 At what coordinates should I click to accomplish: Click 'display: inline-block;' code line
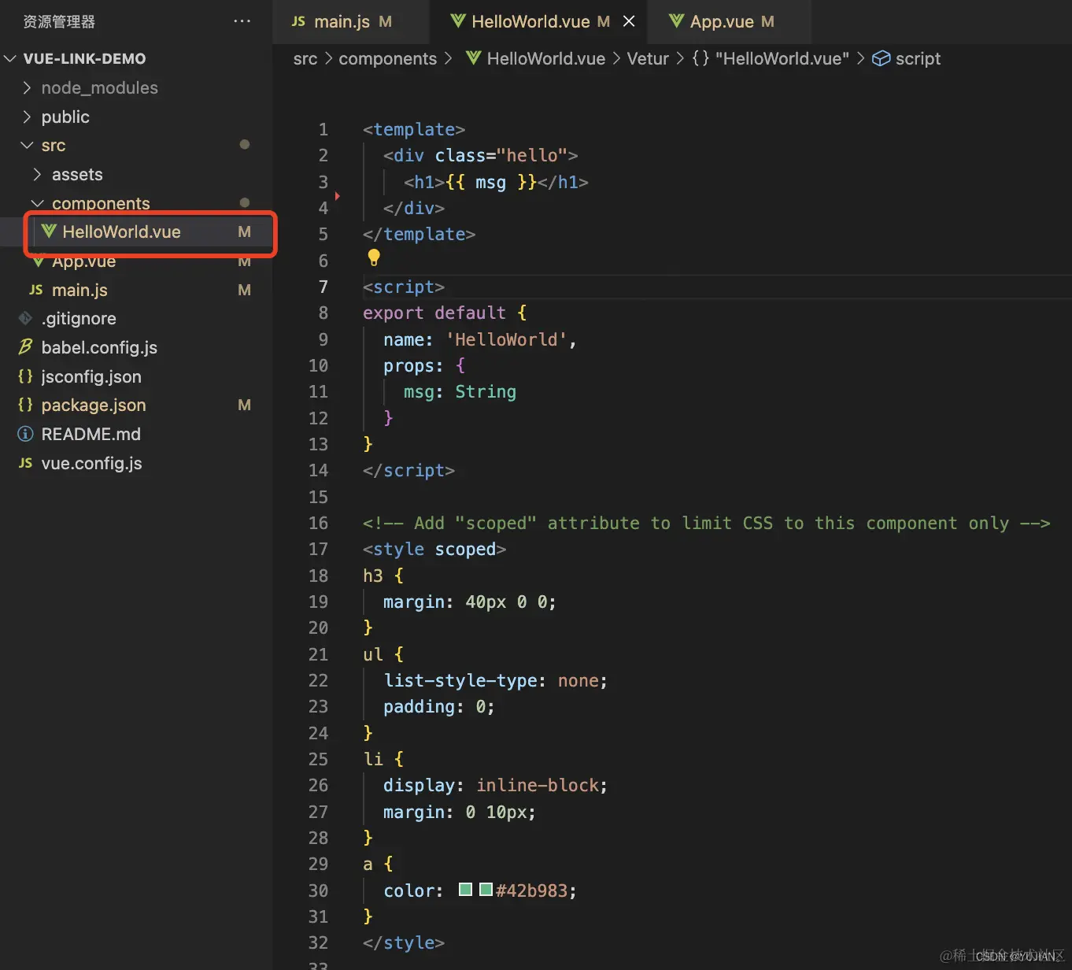(x=495, y=786)
